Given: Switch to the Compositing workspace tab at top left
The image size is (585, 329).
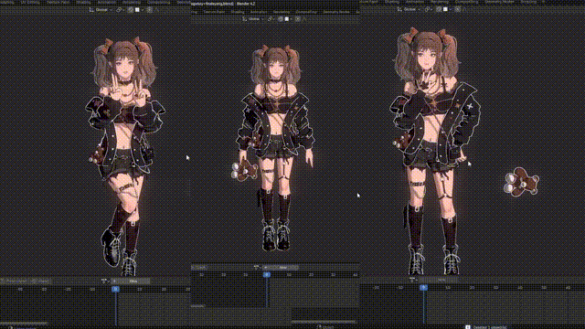Looking at the screenshot, I should coord(158,2).
